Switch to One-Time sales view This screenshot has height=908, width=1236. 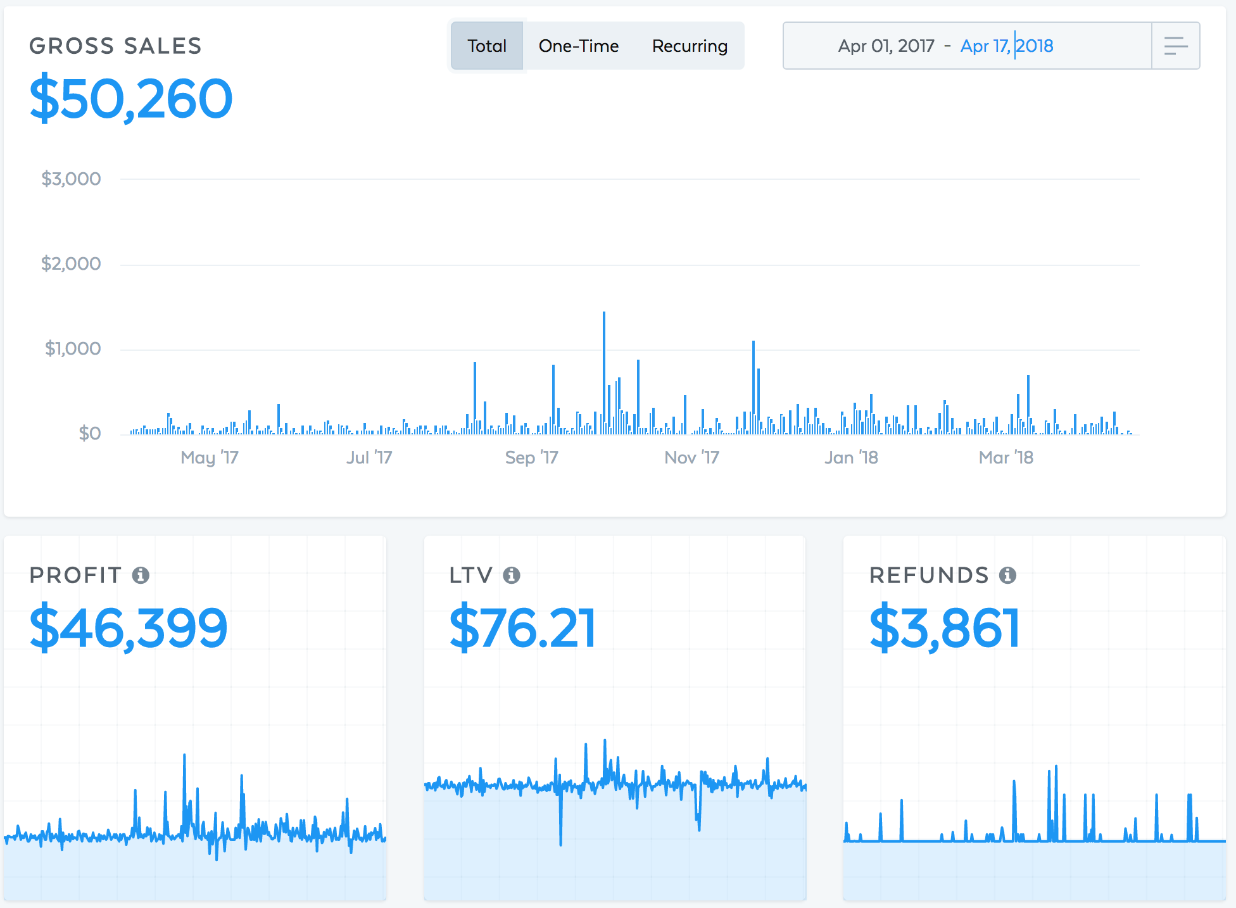pos(579,46)
